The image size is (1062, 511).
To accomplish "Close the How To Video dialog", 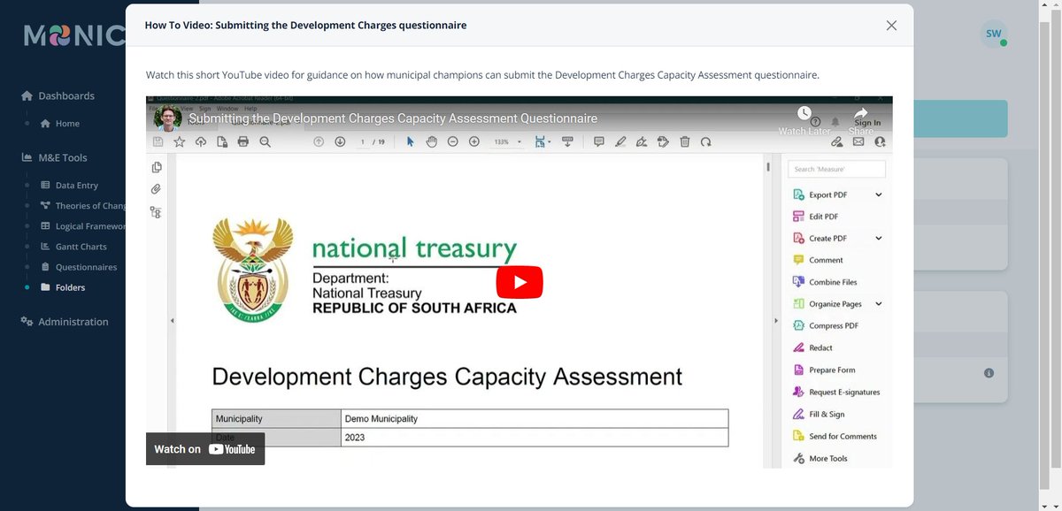I will 891,26.
